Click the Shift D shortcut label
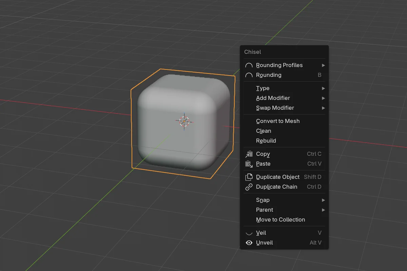This screenshot has height=271, width=407. (312, 177)
